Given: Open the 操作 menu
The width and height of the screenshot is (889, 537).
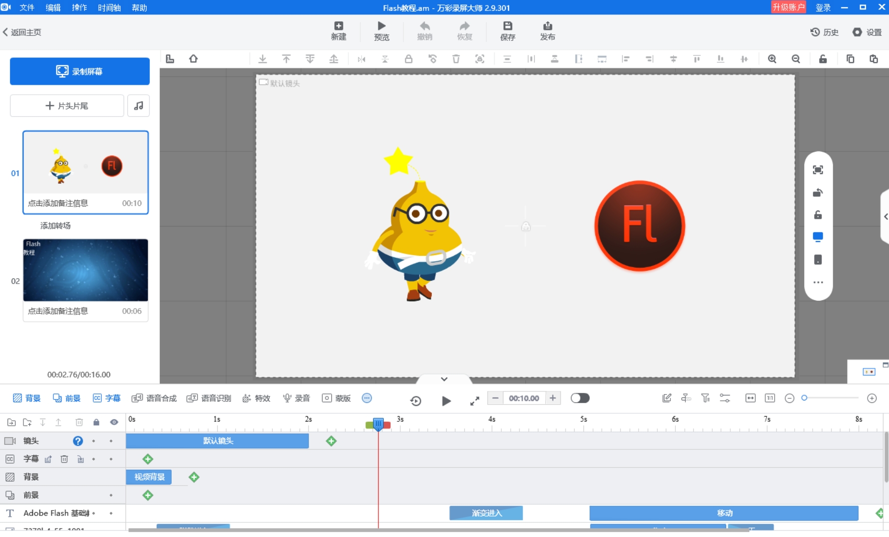Looking at the screenshot, I should [79, 7].
